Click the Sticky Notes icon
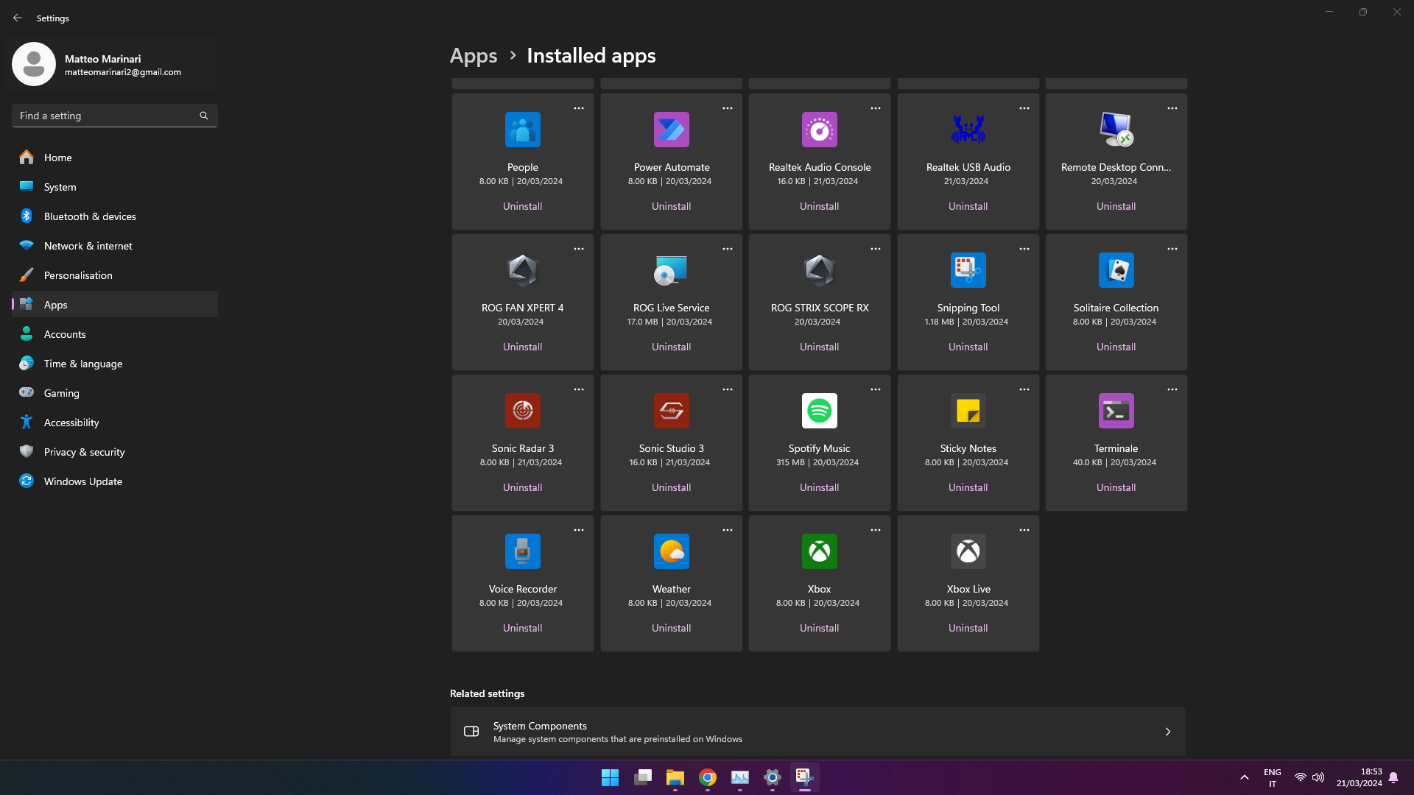 pos(968,411)
